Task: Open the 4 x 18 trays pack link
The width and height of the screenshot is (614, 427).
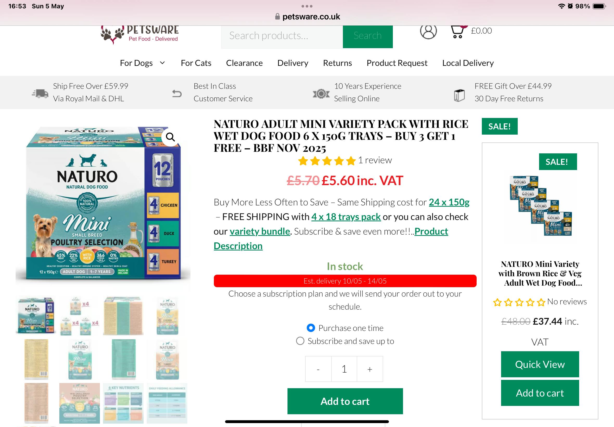Action: point(346,216)
